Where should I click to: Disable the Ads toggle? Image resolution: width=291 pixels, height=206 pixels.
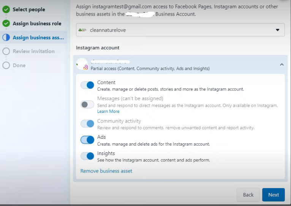point(87,140)
